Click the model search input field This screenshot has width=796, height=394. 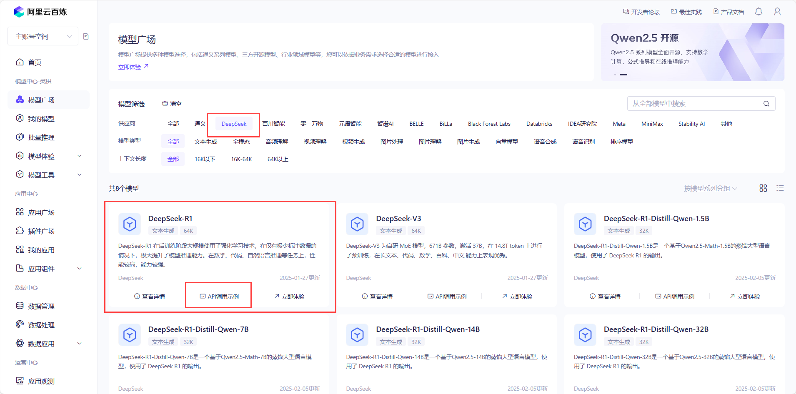[701, 104]
